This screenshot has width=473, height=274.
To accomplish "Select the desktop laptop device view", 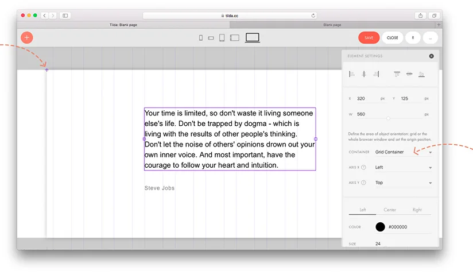I will 252,38.
